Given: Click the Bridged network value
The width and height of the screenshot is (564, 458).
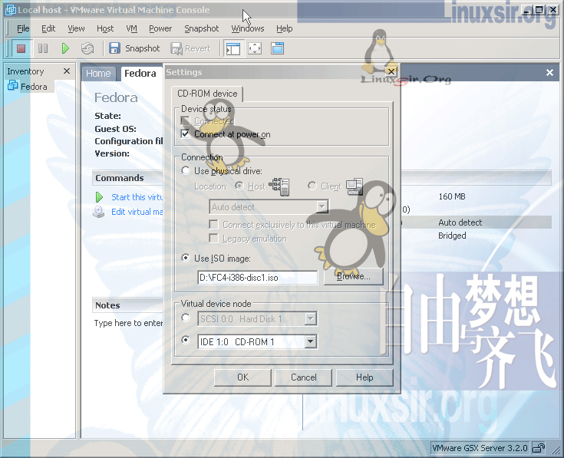Looking at the screenshot, I should [x=452, y=236].
